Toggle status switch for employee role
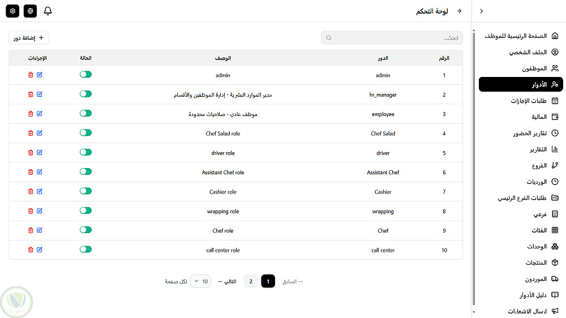The width and height of the screenshot is (566, 318). point(85,113)
